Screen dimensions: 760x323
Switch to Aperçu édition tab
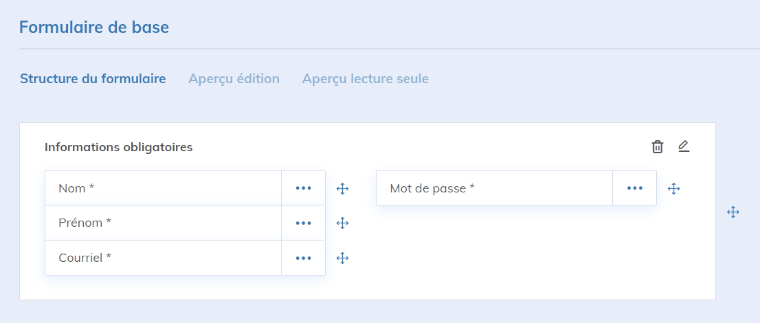(234, 79)
